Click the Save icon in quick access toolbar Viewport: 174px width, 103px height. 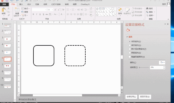[x=7, y=1]
